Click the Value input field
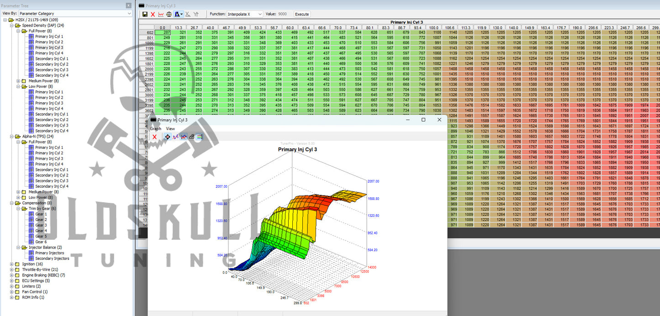Viewport: 660px width, 316px height. [x=284, y=14]
